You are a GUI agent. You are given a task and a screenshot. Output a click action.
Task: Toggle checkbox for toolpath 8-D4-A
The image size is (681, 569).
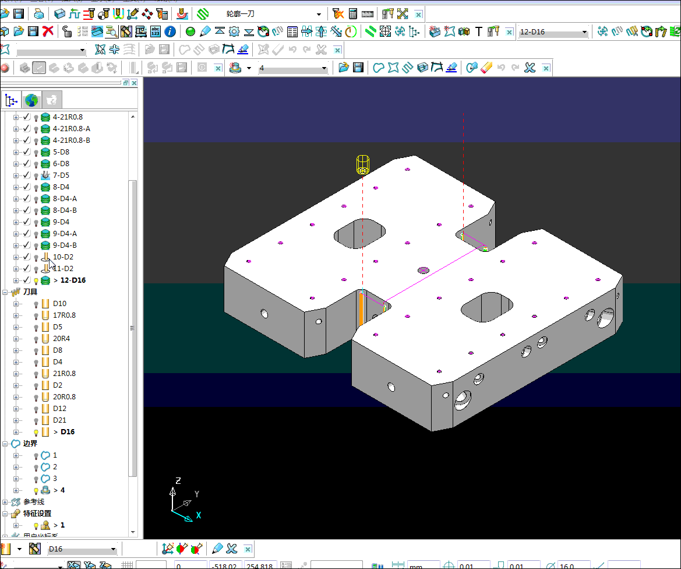pos(26,199)
